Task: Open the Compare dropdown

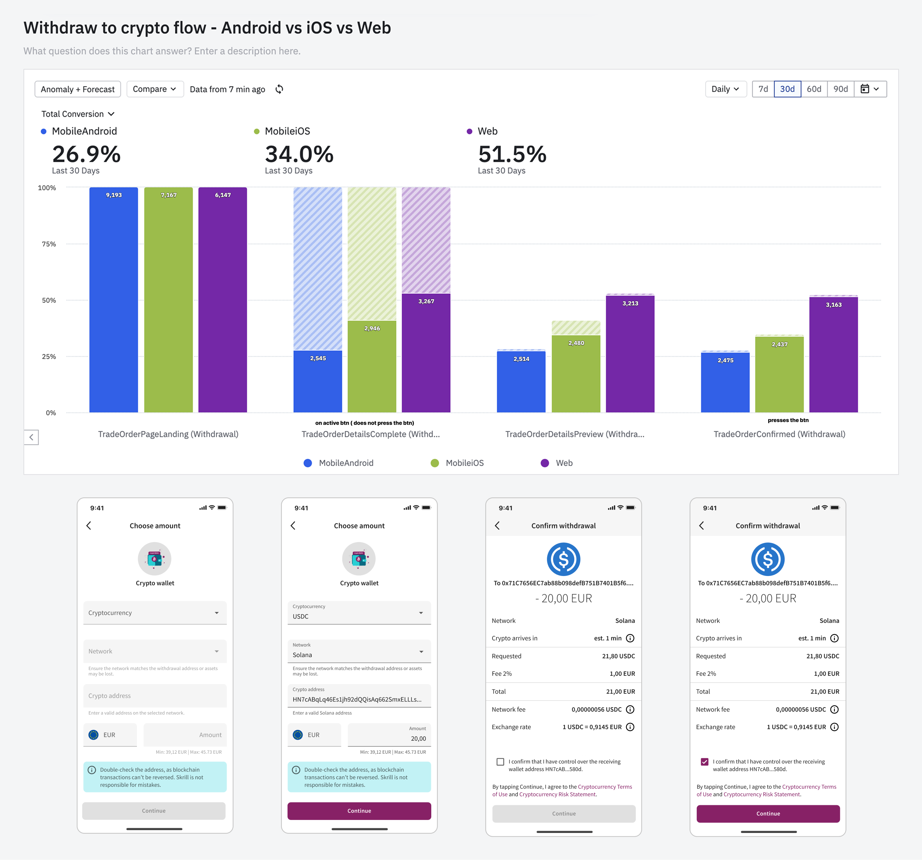Action: pyautogui.click(x=155, y=89)
